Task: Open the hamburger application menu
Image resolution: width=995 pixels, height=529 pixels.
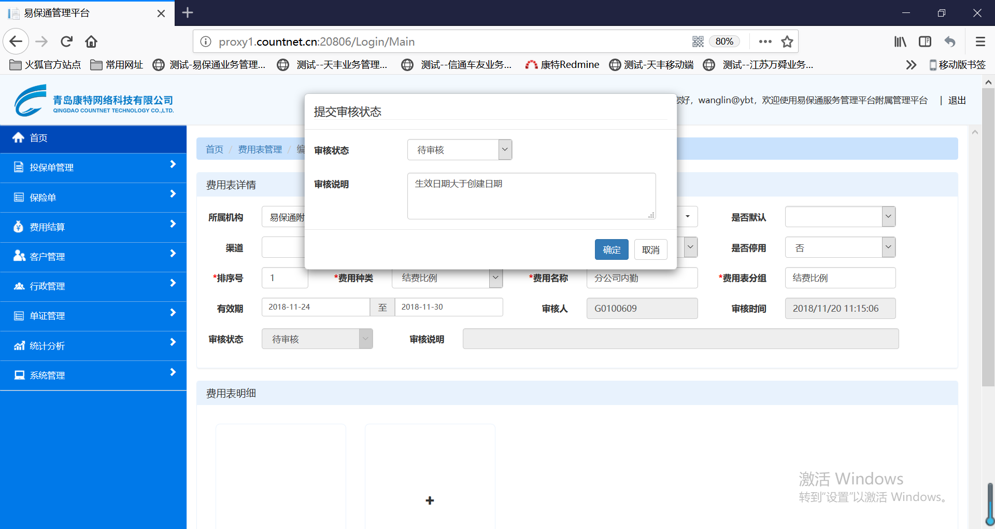Action: pos(980,41)
